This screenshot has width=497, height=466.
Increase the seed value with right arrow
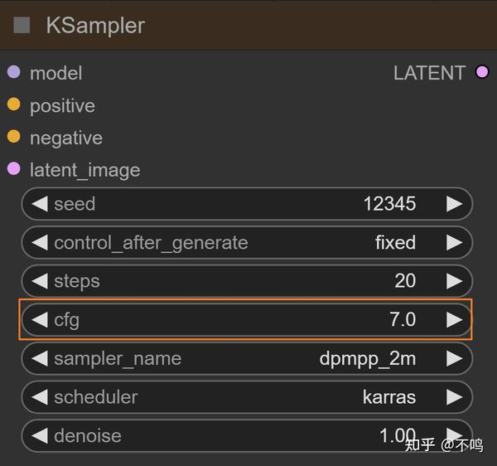pyautogui.click(x=454, y=204)
